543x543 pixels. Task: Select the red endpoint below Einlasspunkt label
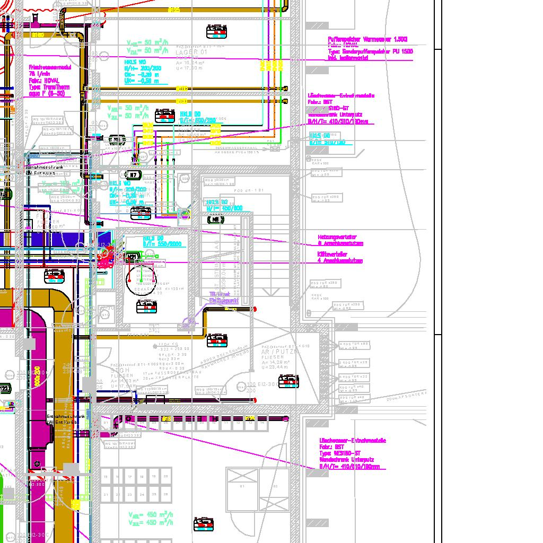pos(255,309)
